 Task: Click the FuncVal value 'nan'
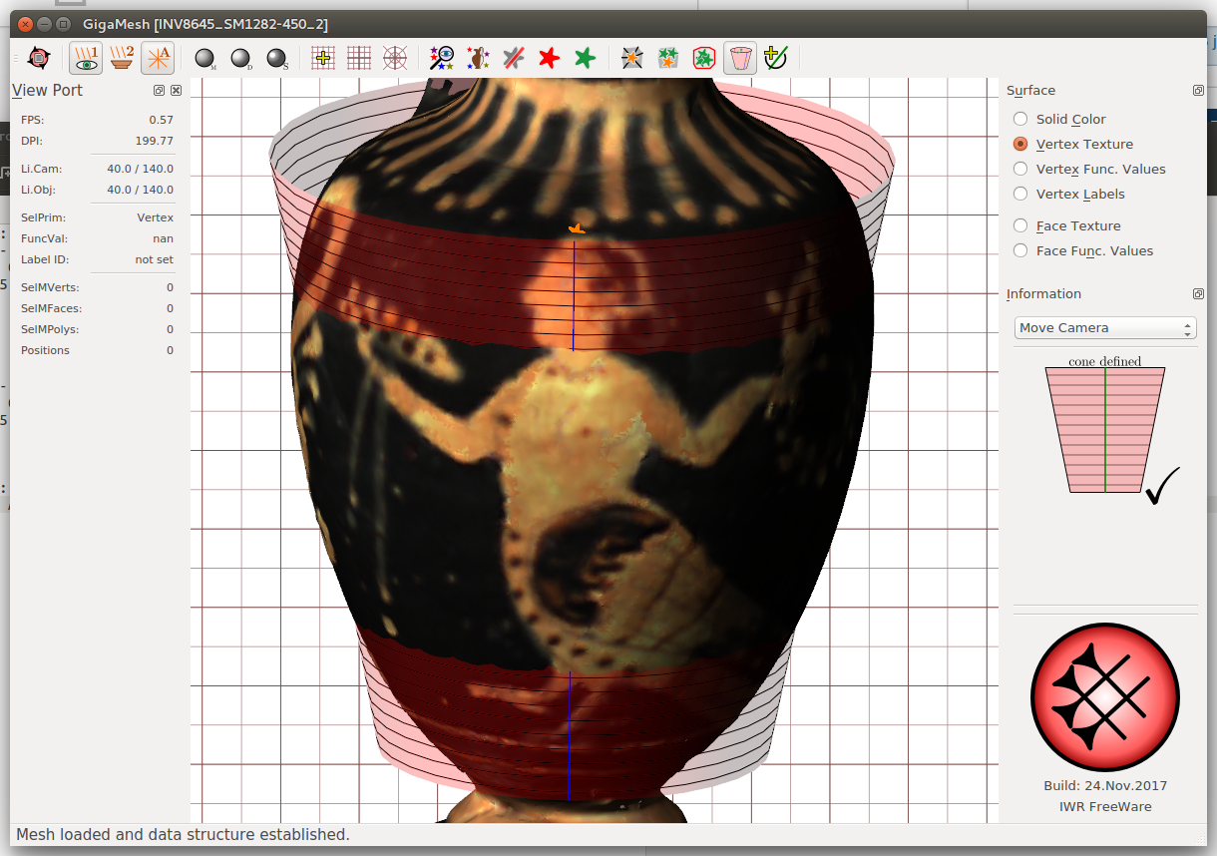(x=164, y=238)
